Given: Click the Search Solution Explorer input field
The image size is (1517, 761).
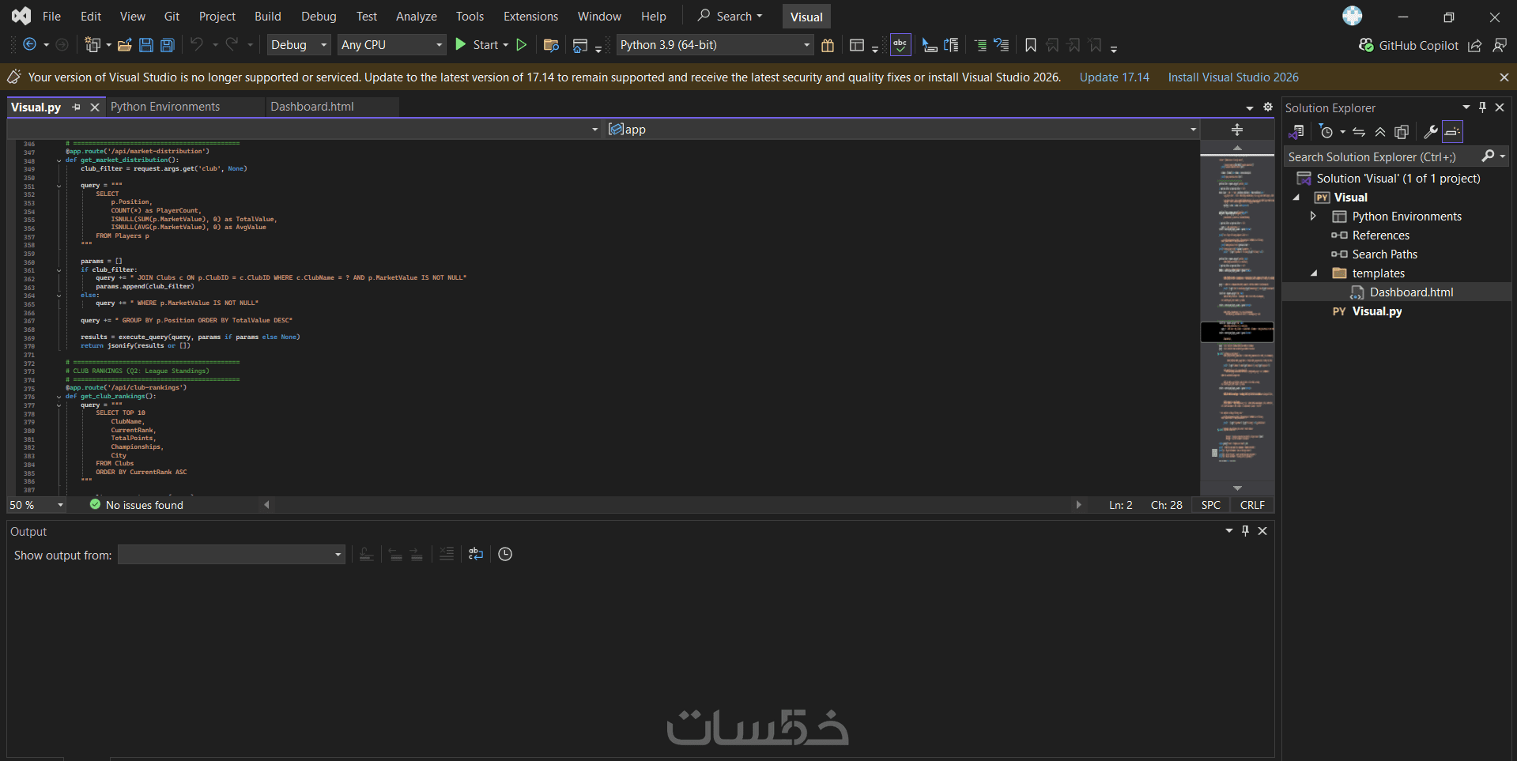Looking at the screenshot, I should [1381, 156].
